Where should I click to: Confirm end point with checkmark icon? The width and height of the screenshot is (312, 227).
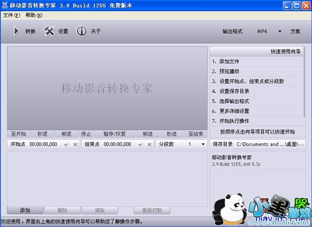(140, 144)
